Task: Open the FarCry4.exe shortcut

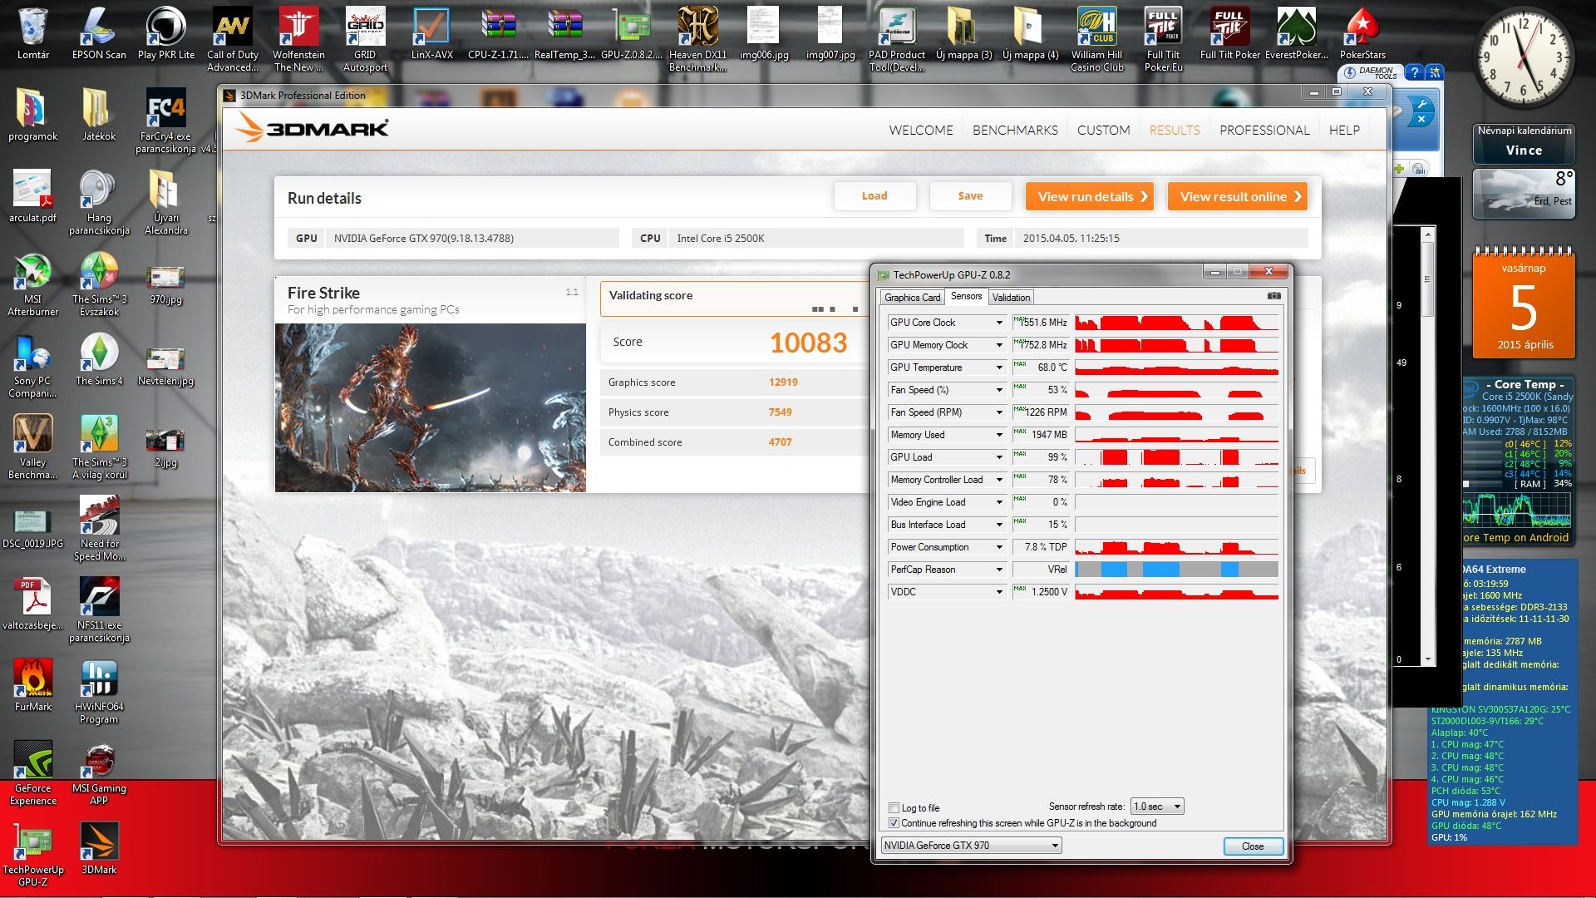Action: [x=165, y=121]
